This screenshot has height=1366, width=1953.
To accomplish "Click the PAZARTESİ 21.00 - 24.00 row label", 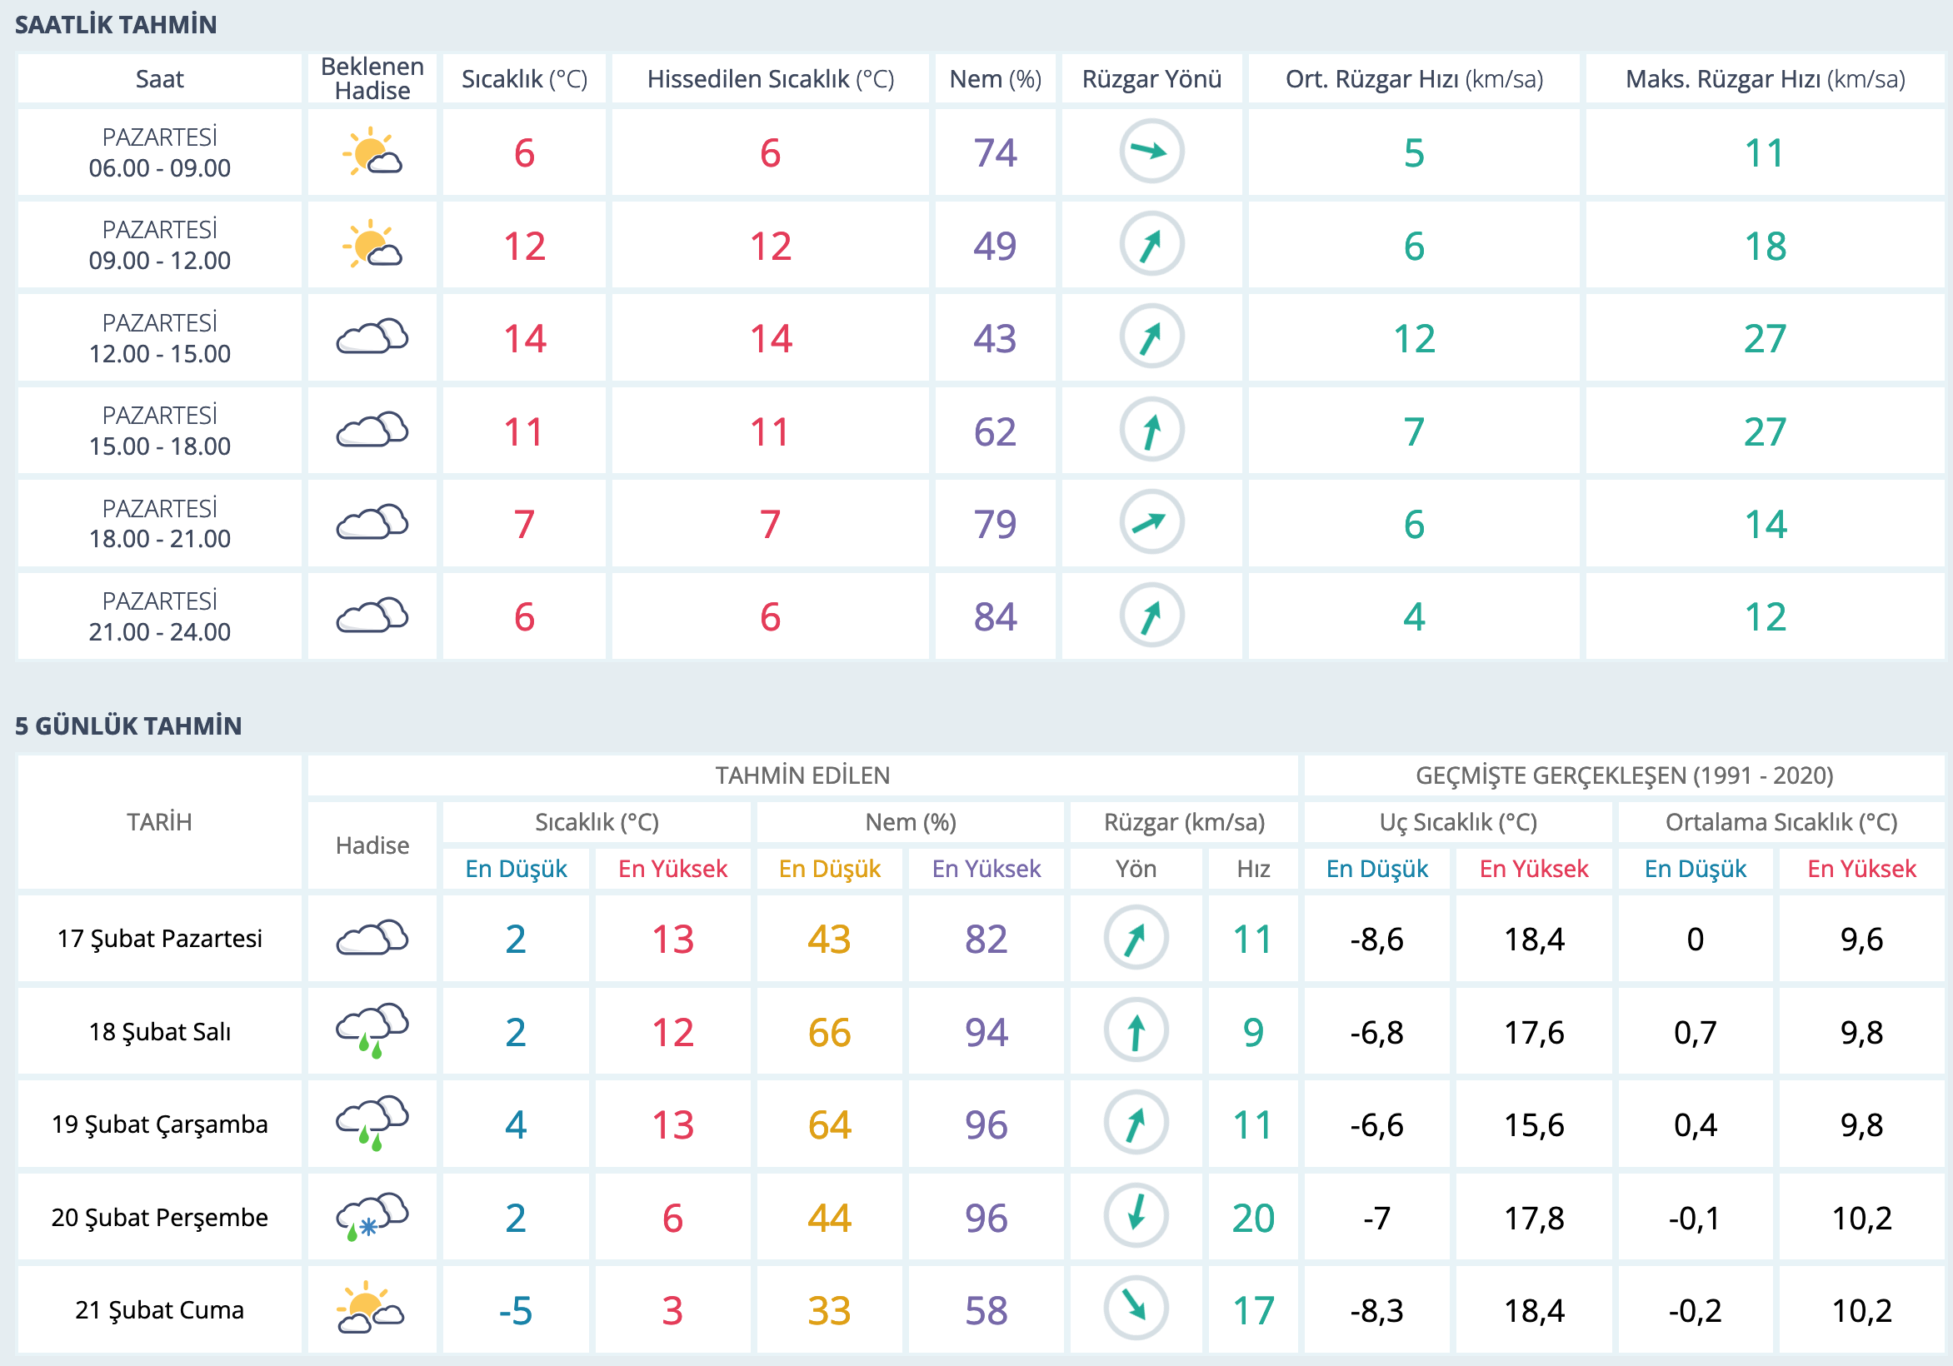I will (x=160, y=616).
